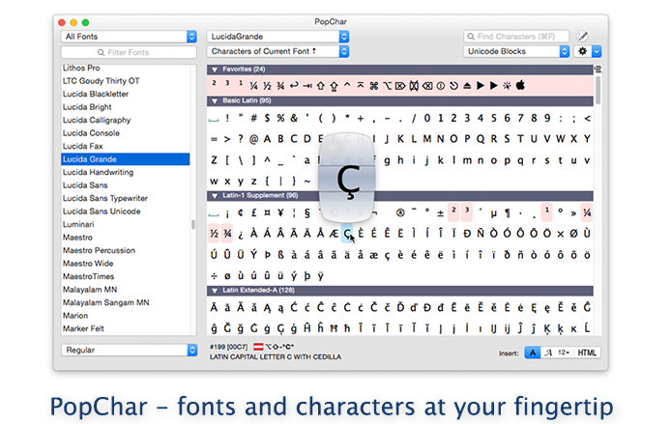
Task: Switch insert mode to styled text
Action: (x=547, y=353)
